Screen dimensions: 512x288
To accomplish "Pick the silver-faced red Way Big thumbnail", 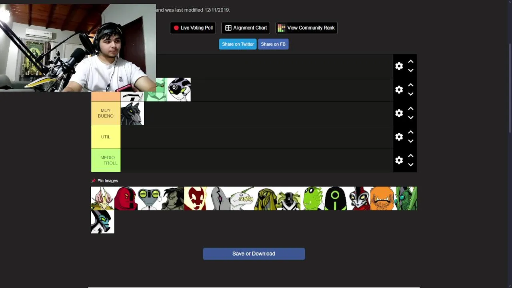I will pyautogui.click(x=359, y=198).
